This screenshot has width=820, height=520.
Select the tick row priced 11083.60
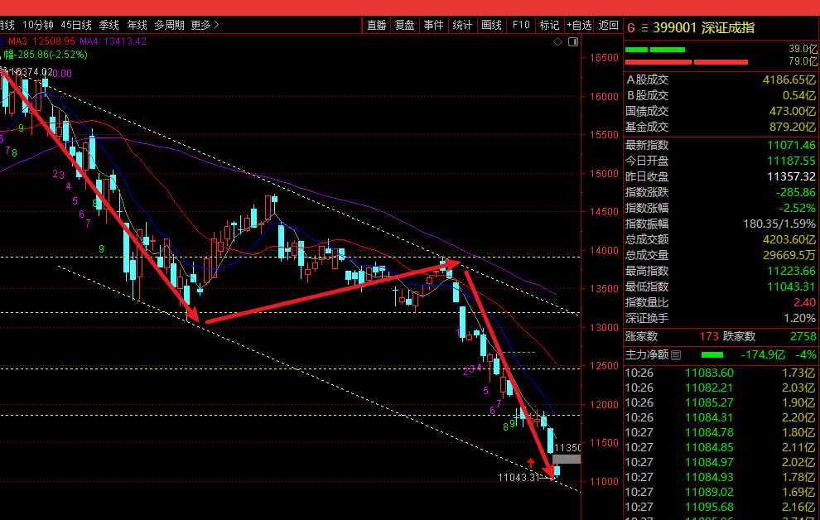pyautogui.click(x=721, y=373)
